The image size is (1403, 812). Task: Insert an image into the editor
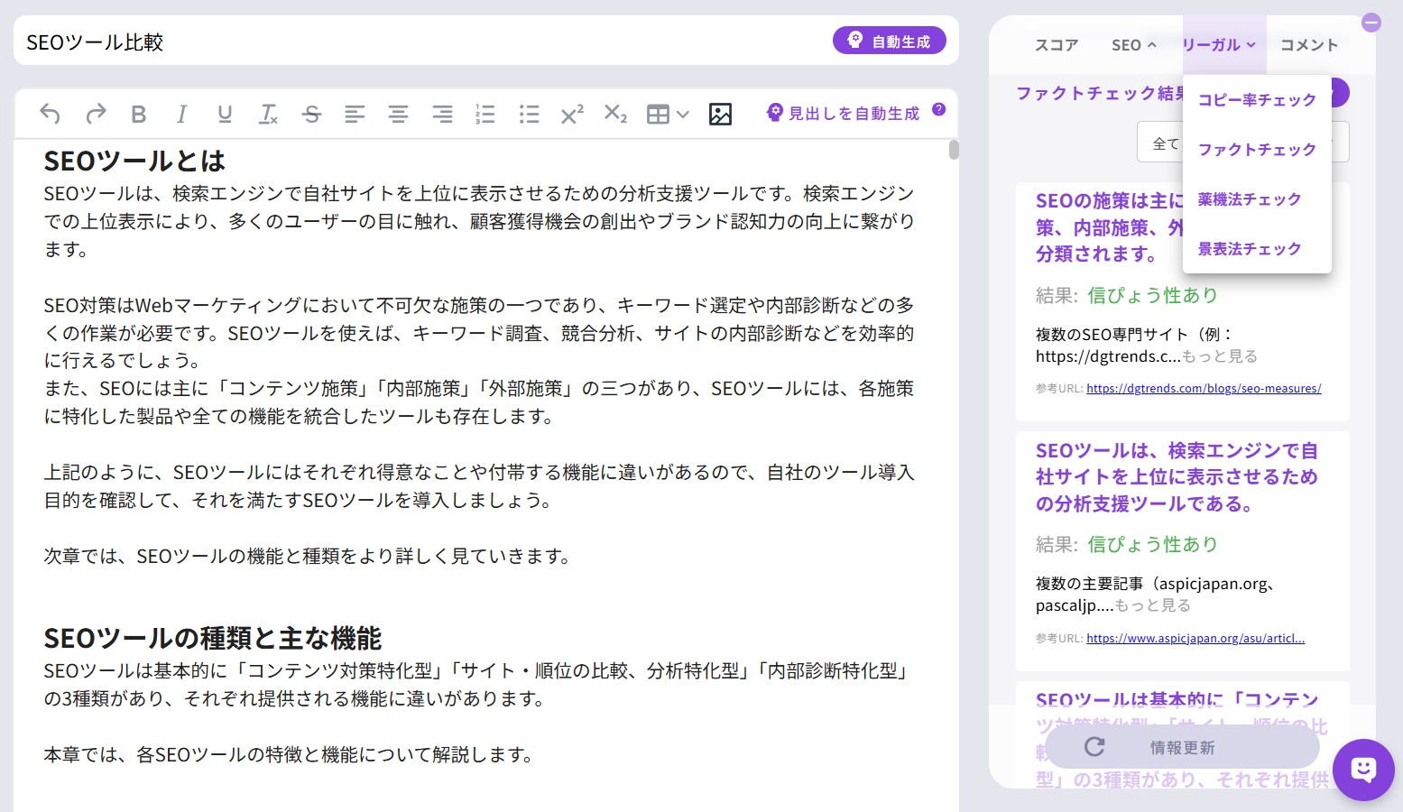[x=720, y=114]
